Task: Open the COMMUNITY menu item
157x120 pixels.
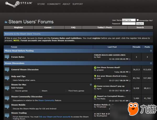Action: [x=54, y=4]
